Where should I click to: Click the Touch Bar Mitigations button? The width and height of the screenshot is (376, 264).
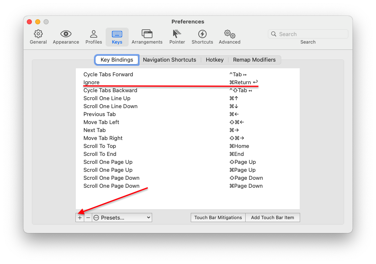(x=218, y=218)
